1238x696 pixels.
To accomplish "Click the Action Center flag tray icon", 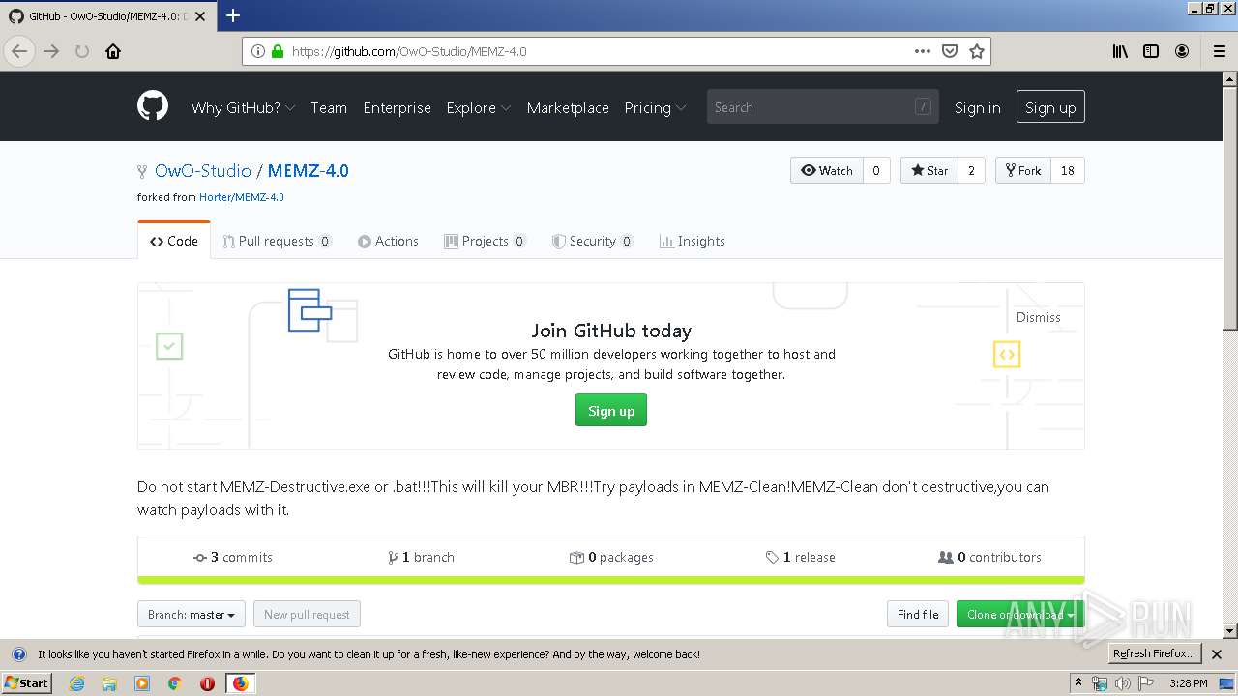I will click(1146, 683).
